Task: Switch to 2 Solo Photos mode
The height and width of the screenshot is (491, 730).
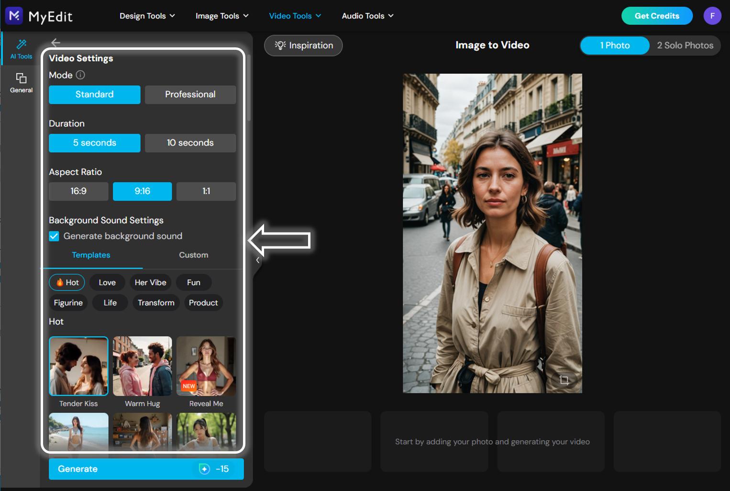Action: pos(685,45)
